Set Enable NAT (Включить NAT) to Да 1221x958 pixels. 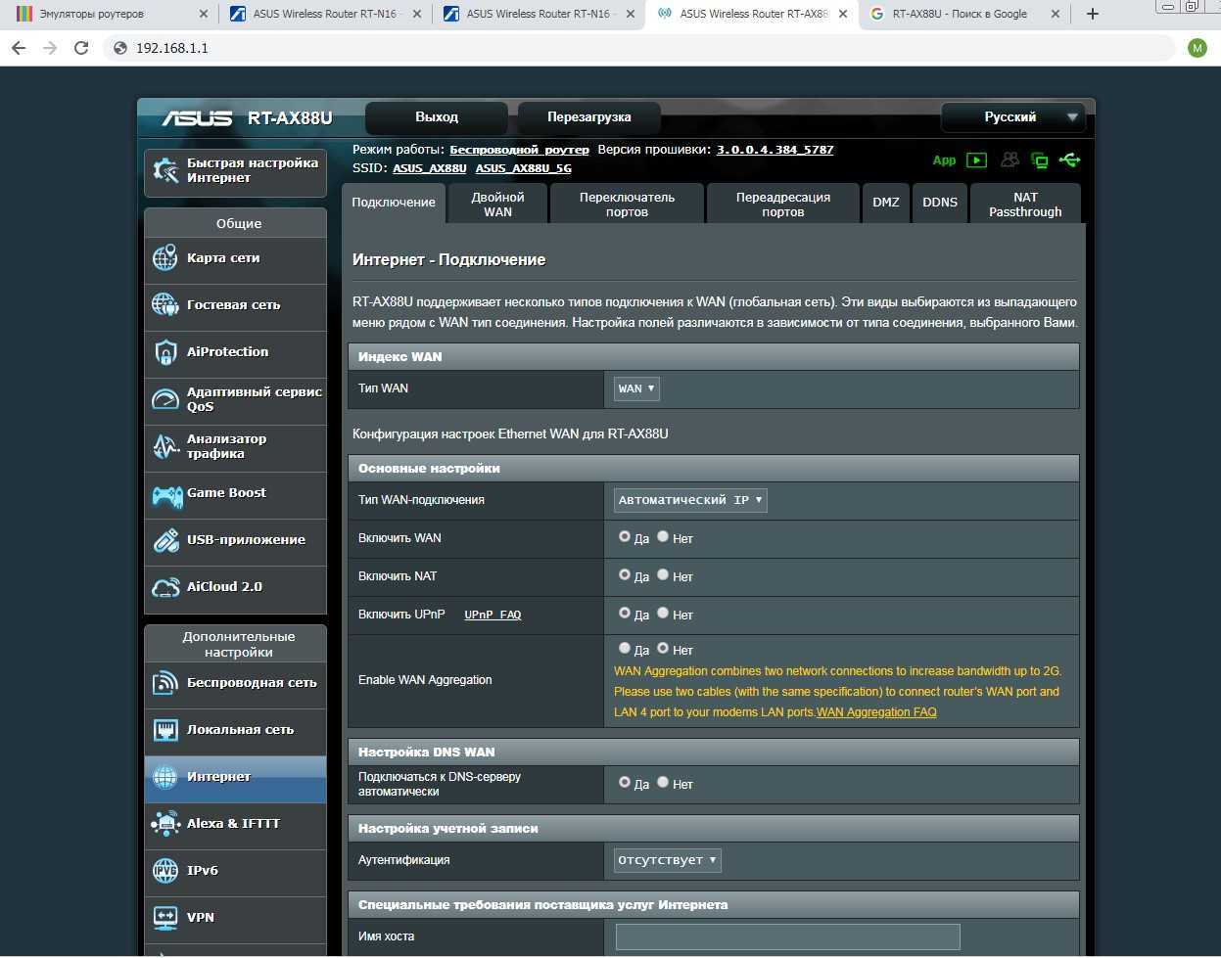(x=625, y=575)
